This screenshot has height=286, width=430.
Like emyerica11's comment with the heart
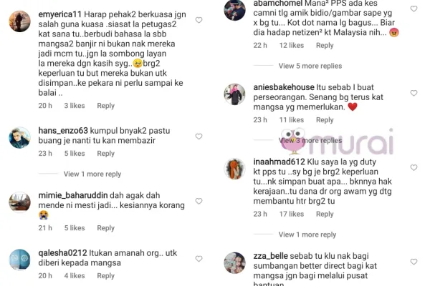(199, 20)
